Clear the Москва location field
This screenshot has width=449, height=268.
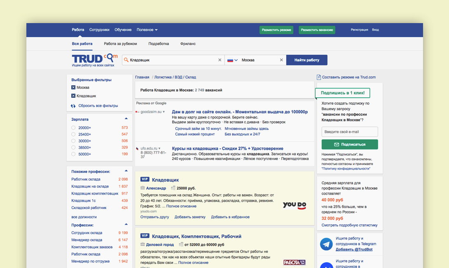point(281,60)
